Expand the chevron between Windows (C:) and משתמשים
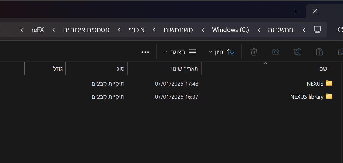The height and width of the screenshot is (163, 343). point(203,30)
